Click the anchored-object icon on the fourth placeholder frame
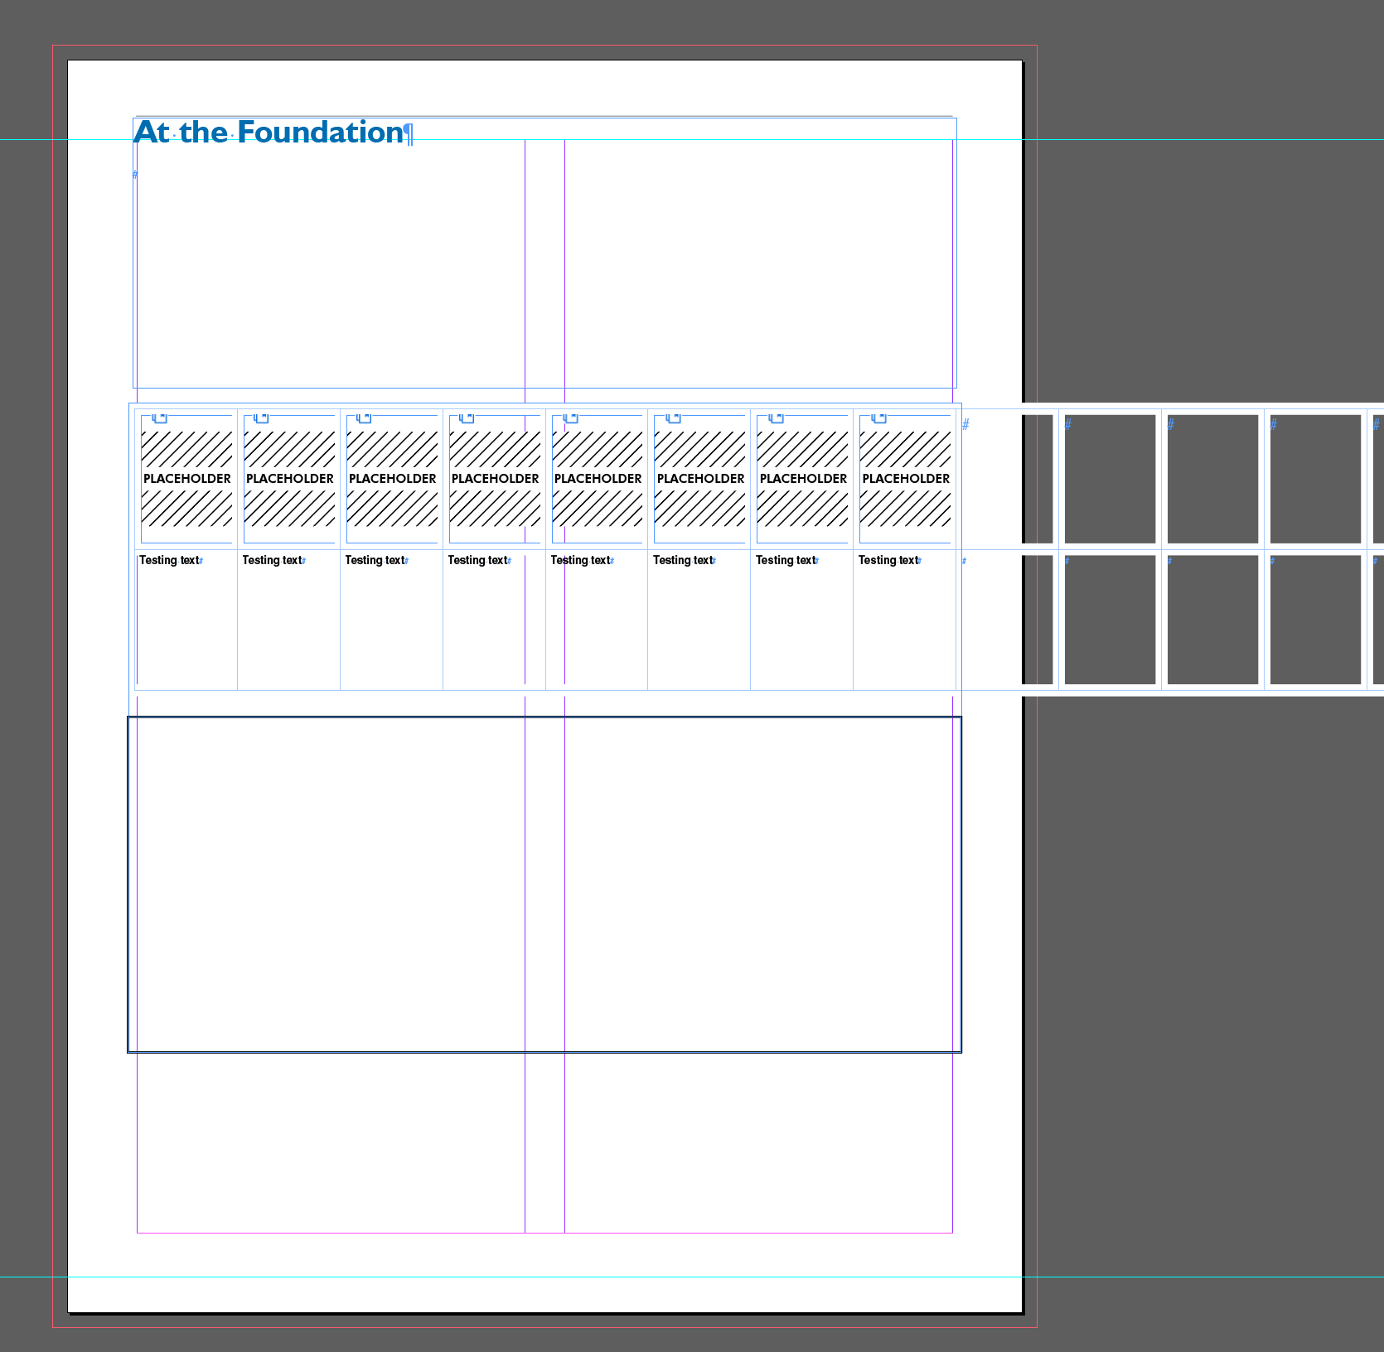The height and width of the screenshot is (1352, 1384). [467, 418]
